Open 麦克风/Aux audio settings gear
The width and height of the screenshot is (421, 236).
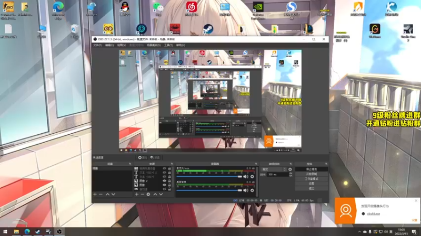pos(252,177)
